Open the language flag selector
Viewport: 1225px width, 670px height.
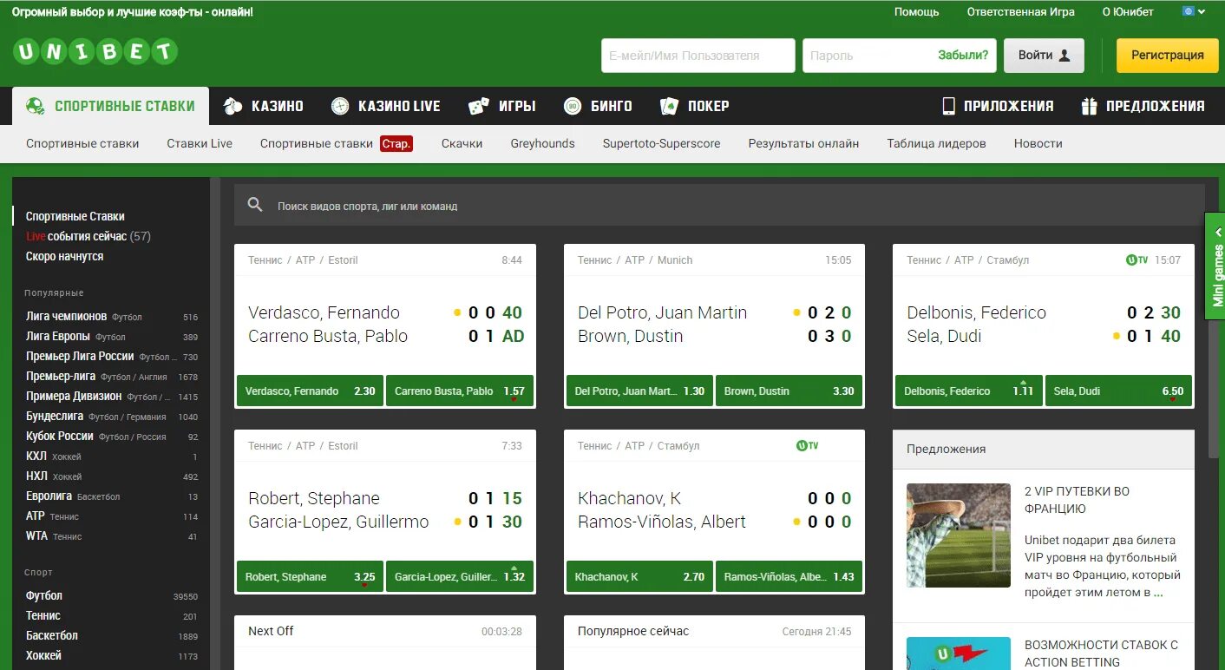[1194, 11]
